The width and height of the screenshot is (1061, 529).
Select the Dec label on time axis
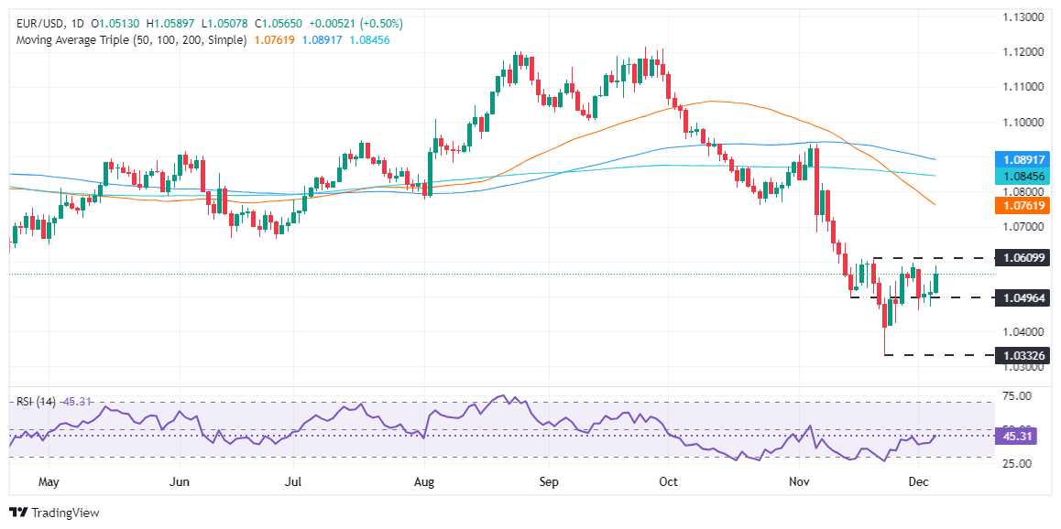pyautogui.click(x=920, y=480)
